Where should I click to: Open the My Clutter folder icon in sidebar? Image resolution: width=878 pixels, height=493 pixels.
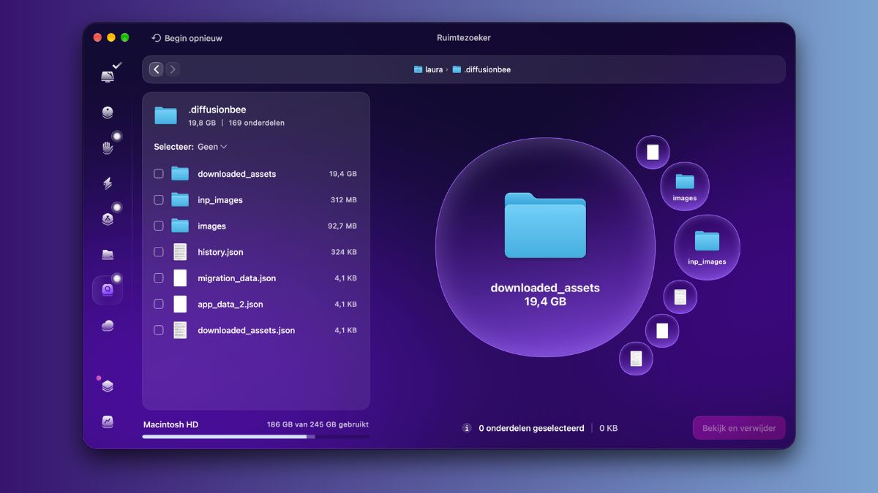108,254
